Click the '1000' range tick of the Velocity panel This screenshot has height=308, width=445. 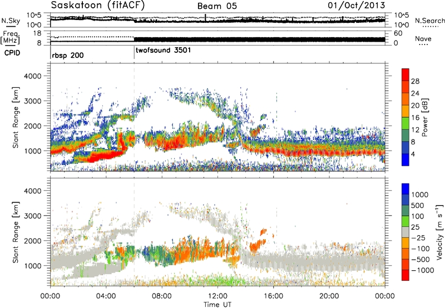(33, 266)
